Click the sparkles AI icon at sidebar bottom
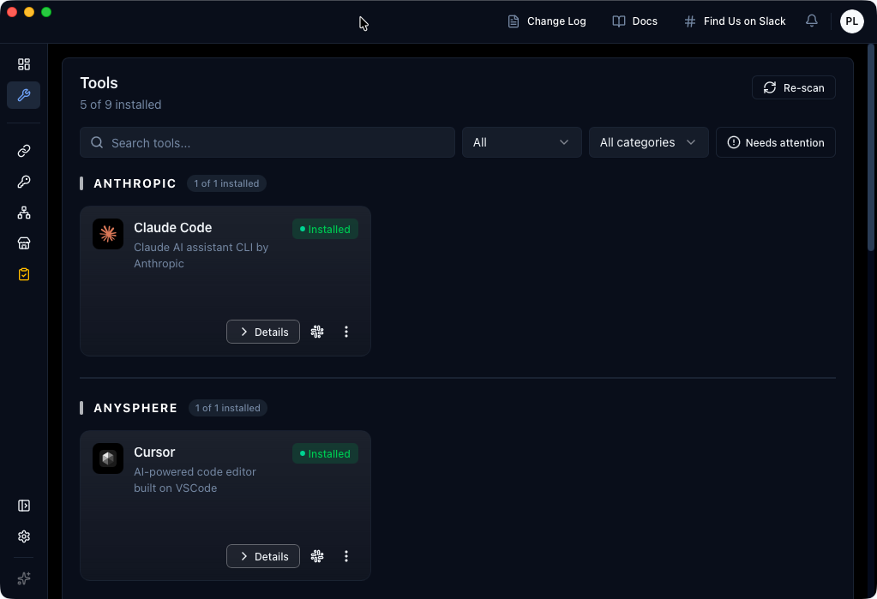The width and height of the screenshot is (877, 599). pos(23,578)
